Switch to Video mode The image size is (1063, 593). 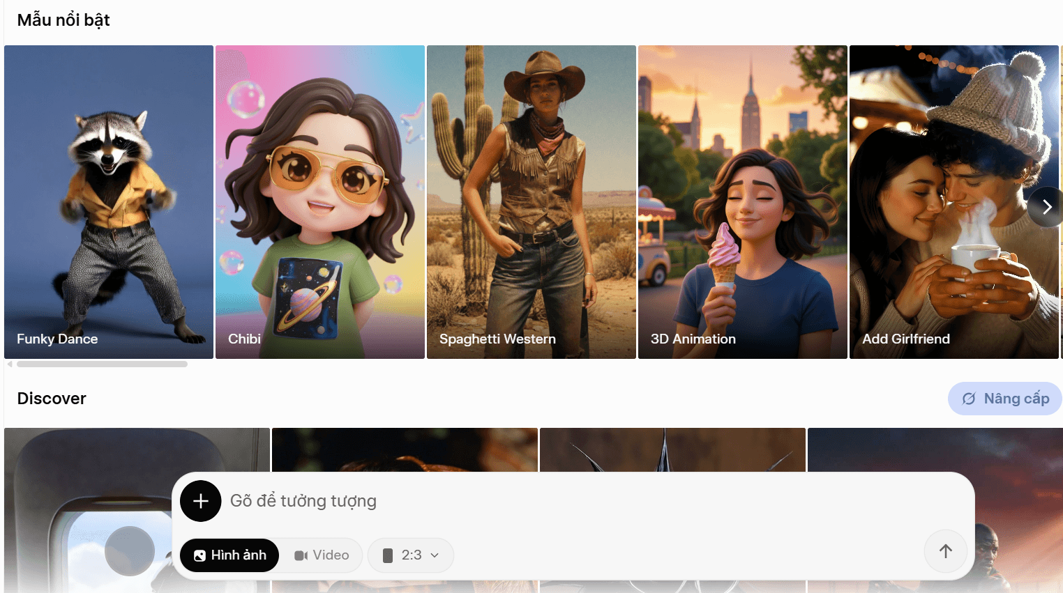322,555
